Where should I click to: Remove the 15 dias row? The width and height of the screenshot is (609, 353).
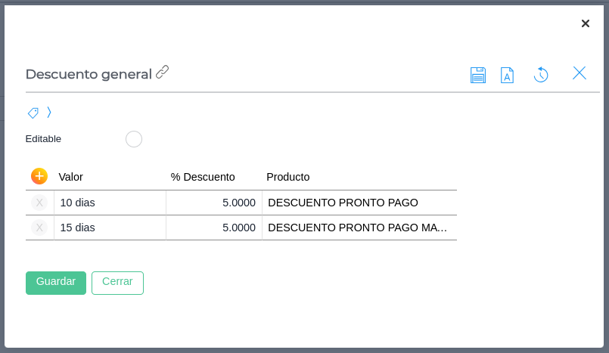[39, 228]
